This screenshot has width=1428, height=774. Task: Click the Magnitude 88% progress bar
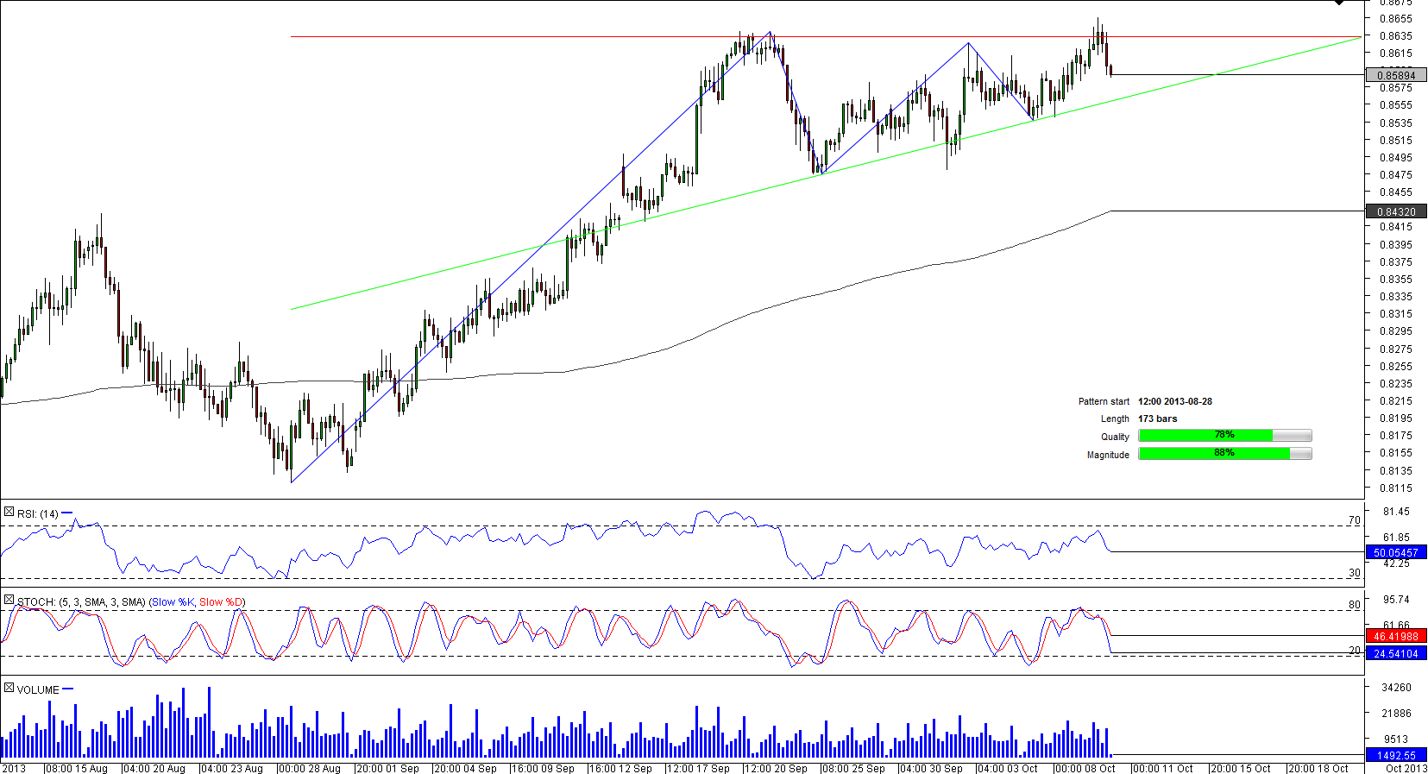[x=1224, y=454]
